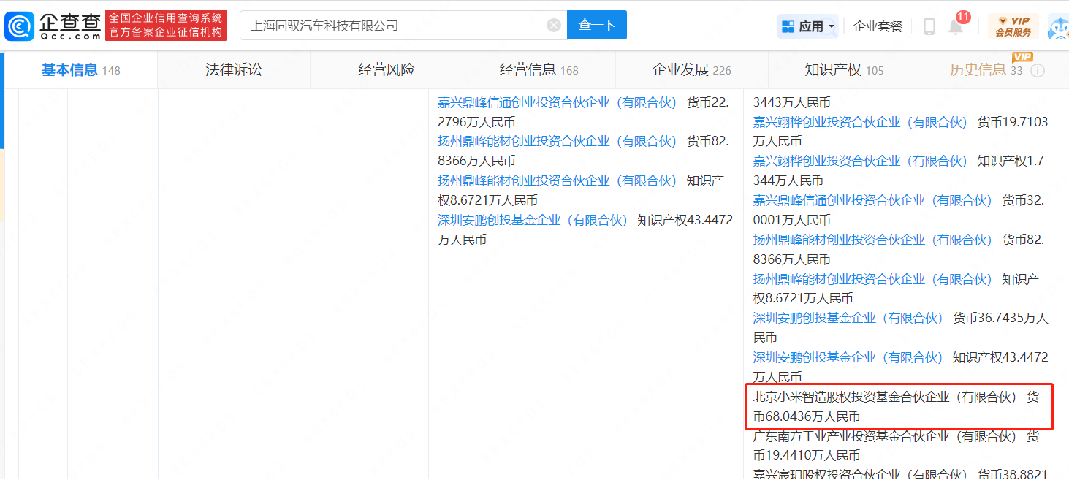This screenshot has width=1069, height=480.
Task: Open 嘉兴翊桦创业投资 link with 货币19.7103
Action: (861, 122)
